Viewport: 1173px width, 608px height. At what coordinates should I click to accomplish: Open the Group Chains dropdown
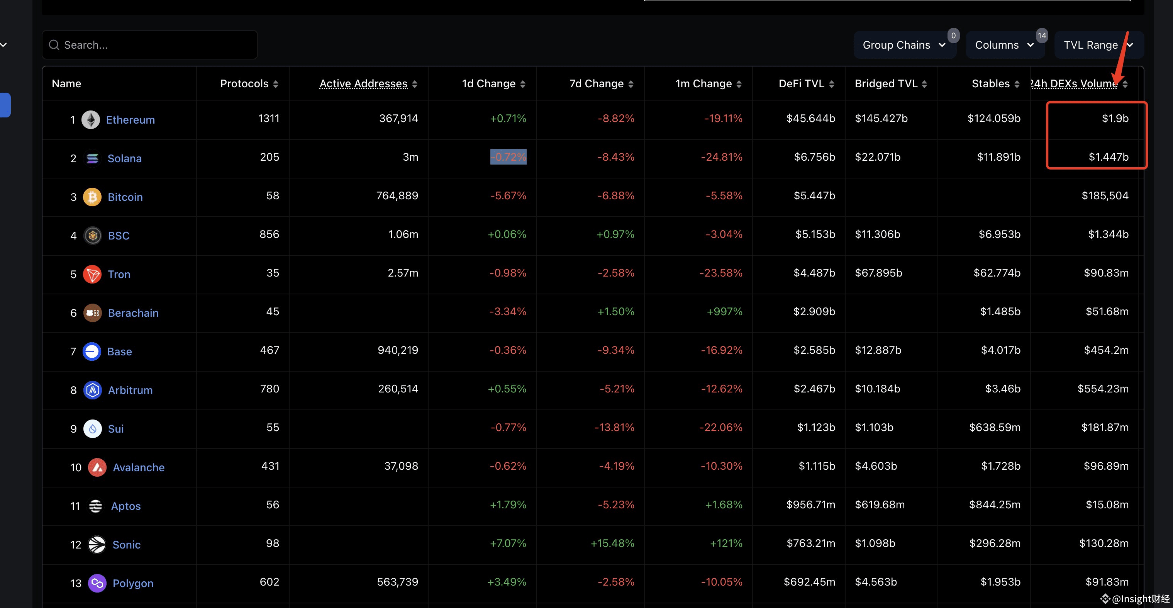tap(905, 45)
